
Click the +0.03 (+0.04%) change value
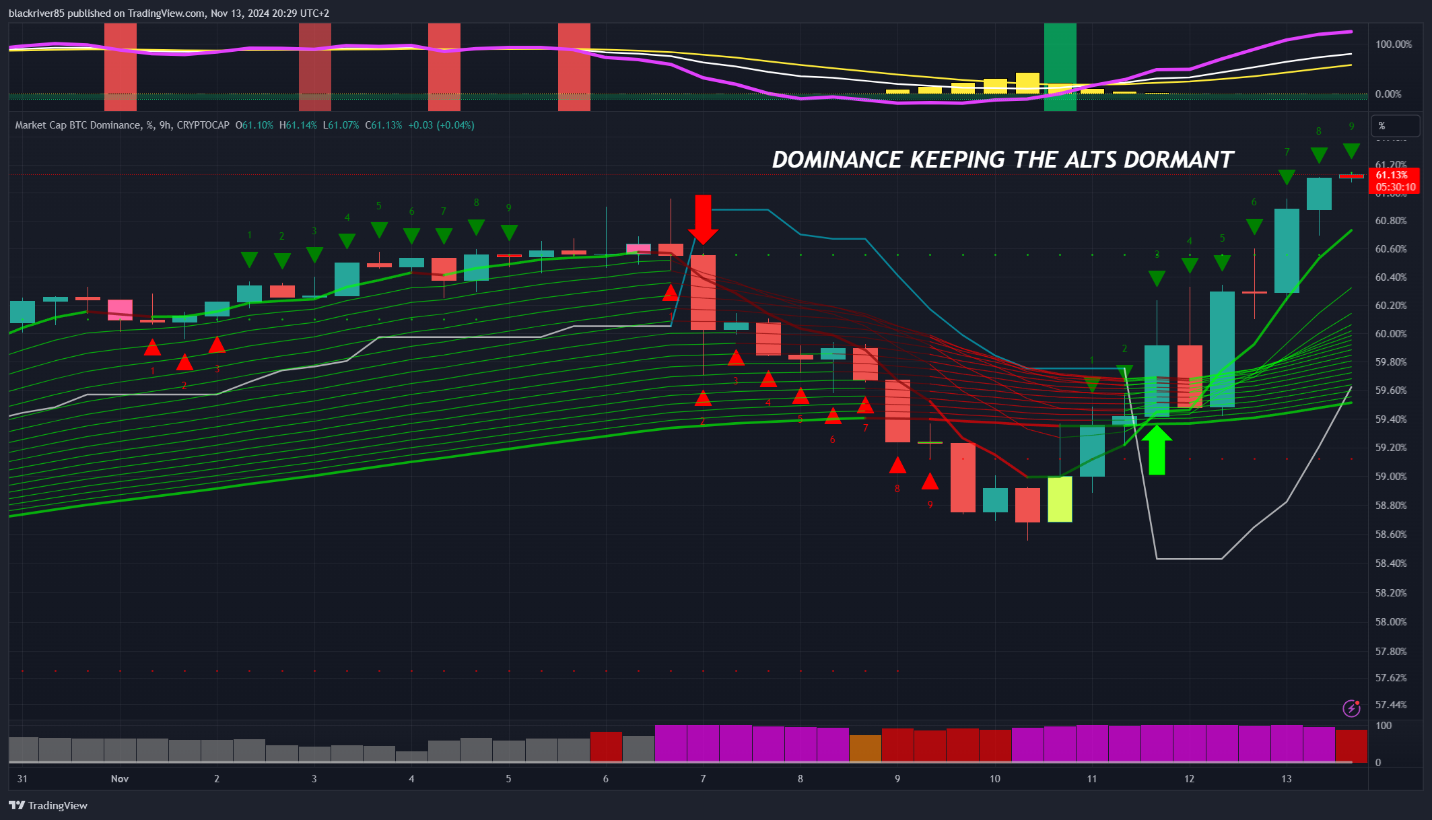coord(441,125)
